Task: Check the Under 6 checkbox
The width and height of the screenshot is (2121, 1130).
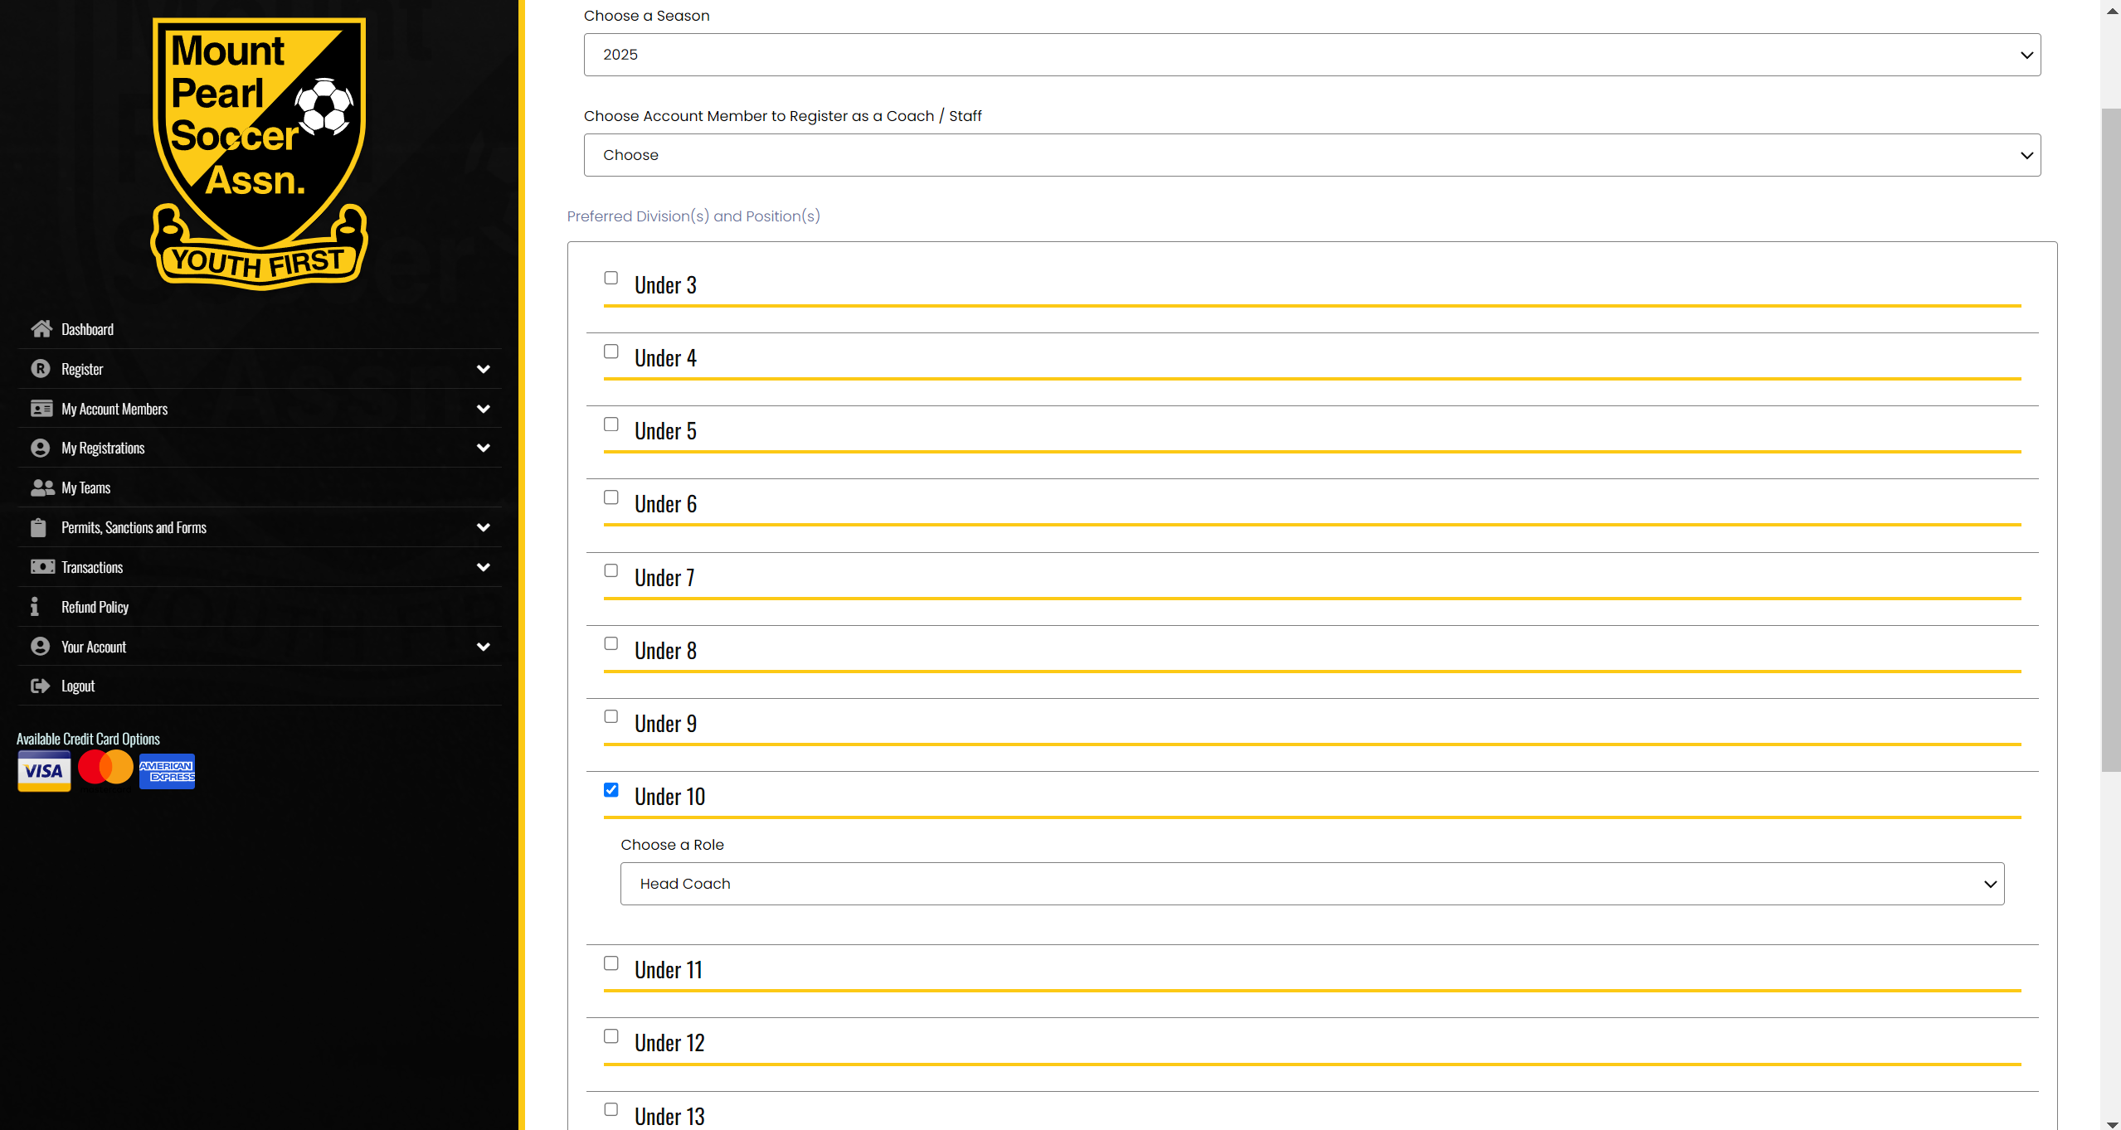Action: point(611,497)
